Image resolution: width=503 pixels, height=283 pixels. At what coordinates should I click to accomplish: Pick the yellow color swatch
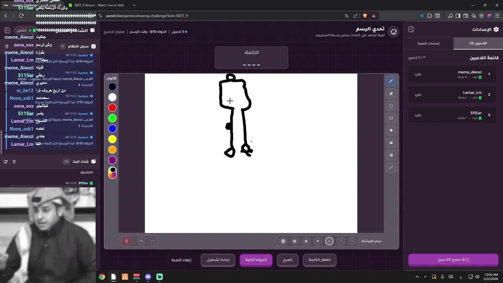click(x=112, y=139)
